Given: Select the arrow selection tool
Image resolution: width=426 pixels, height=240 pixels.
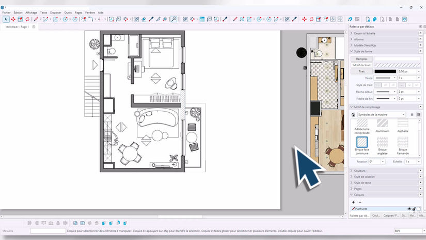Looking at the screenshot, I should (x=6, y=19).
